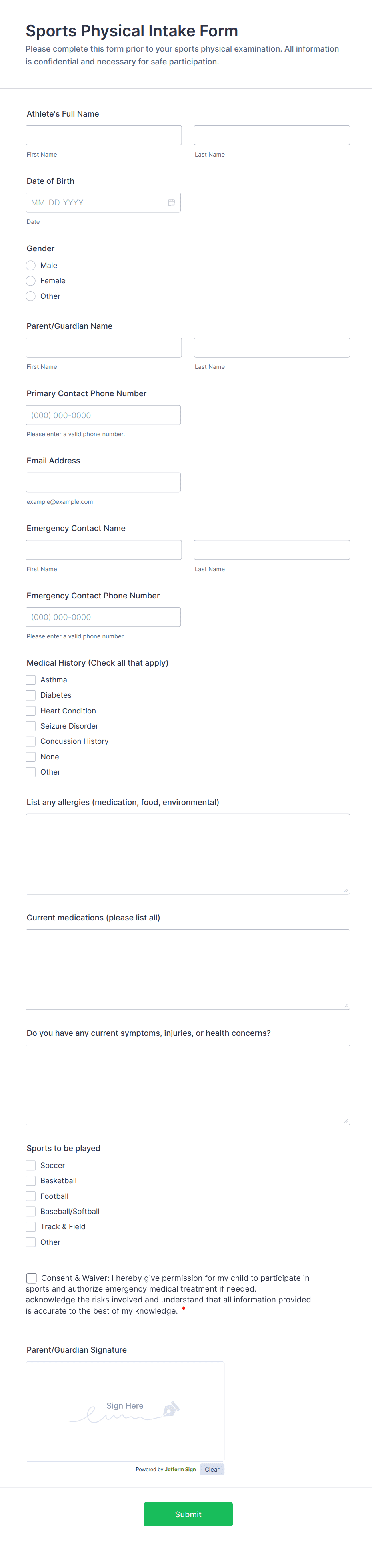Click the allergies text area
The width and height of the screenshot is (372, 1546).
coord(188,854)
